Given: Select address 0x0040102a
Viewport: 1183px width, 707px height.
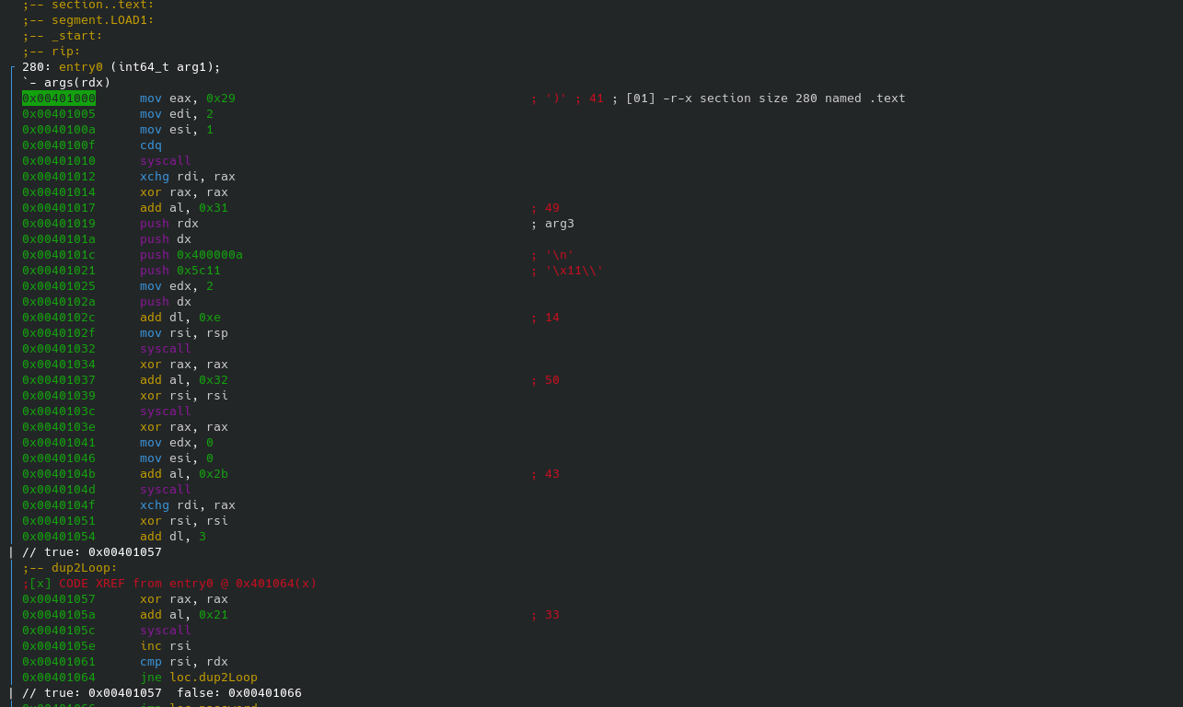Looking at the screenshot, I should click(59, 301).
